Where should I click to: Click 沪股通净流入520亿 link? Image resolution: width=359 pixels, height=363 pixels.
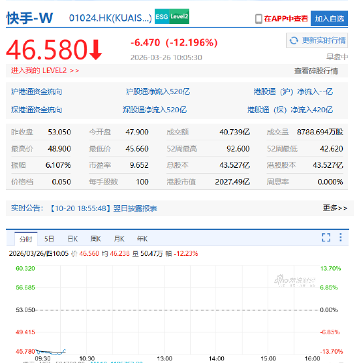coord(158,91)
